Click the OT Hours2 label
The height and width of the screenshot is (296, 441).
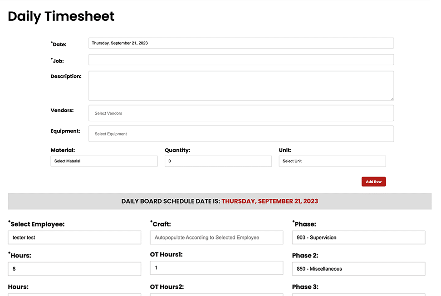(167, 286)
